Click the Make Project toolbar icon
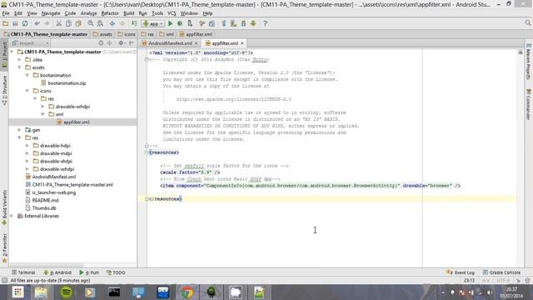 135,23
